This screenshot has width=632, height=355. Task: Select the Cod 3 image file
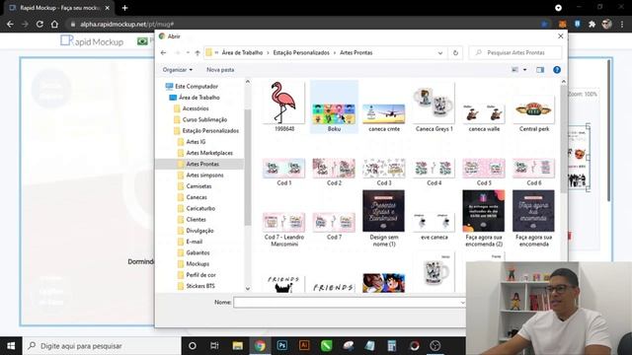pos(384,172)
